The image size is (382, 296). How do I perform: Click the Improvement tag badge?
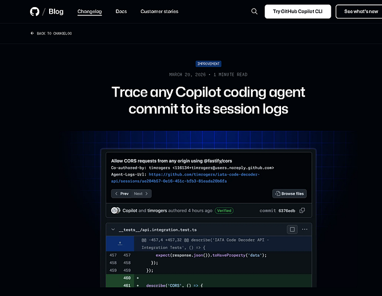(208, 64)
